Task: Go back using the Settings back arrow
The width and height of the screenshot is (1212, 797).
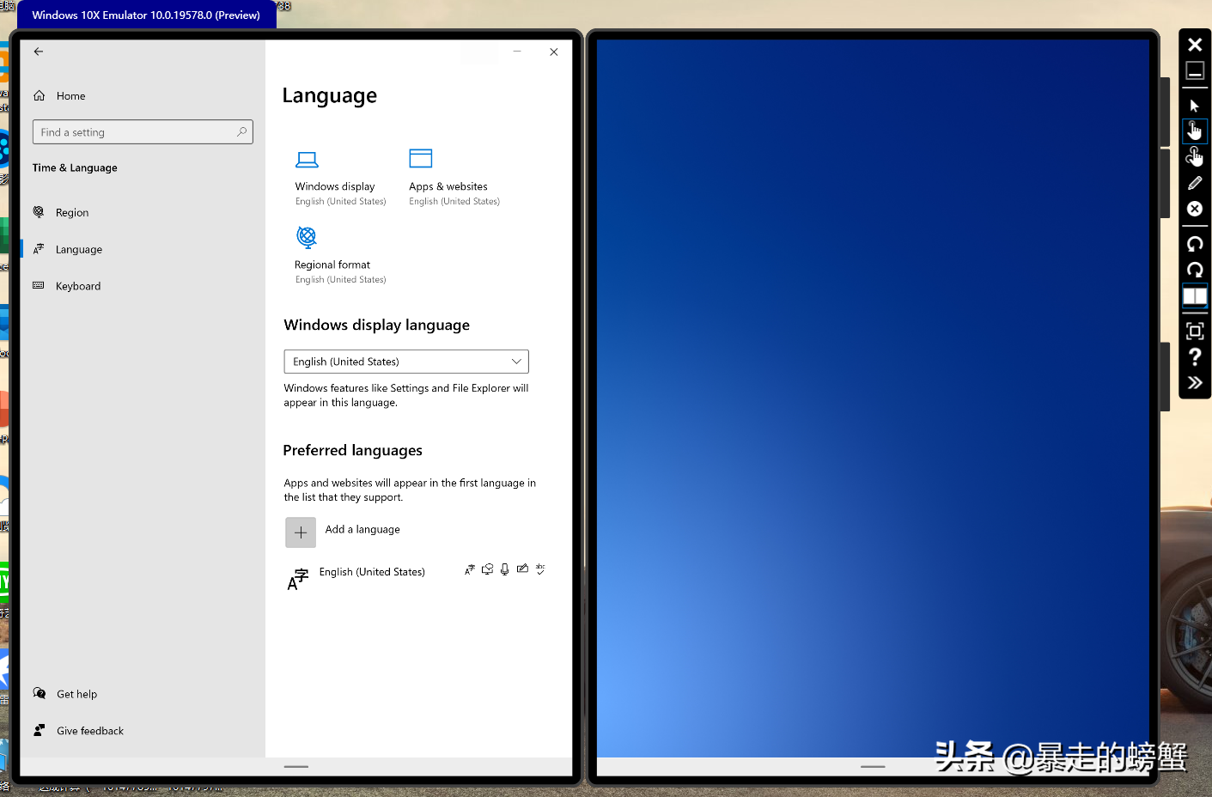Action: [38, 52]
